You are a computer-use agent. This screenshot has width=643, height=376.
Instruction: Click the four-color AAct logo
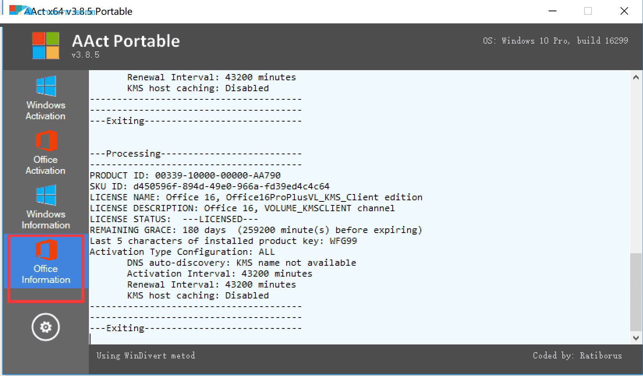click(x=46, y=45)
